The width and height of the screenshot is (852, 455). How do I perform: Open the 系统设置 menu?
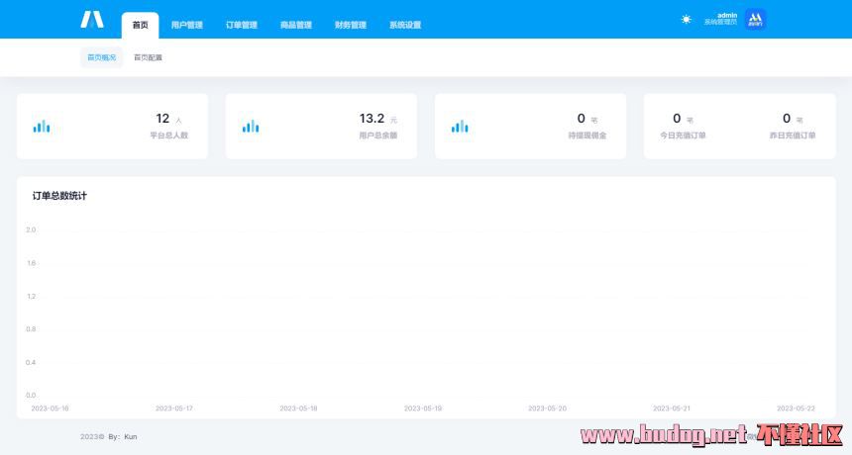[405, 25]
